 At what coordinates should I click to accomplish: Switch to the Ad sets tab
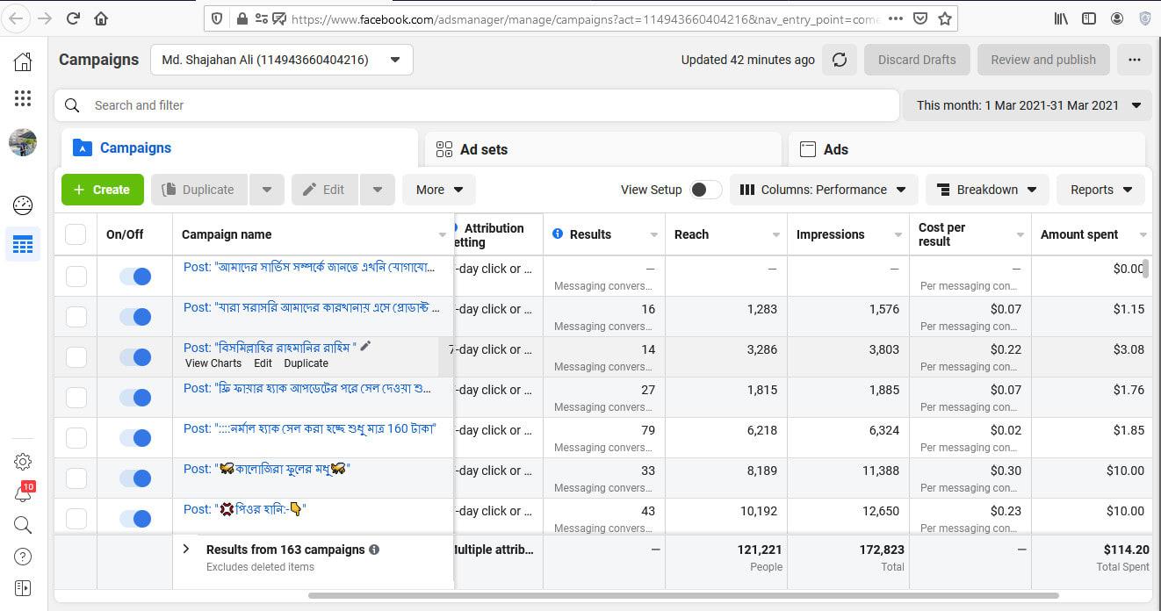pyautogui.click(x=602, y=149)
